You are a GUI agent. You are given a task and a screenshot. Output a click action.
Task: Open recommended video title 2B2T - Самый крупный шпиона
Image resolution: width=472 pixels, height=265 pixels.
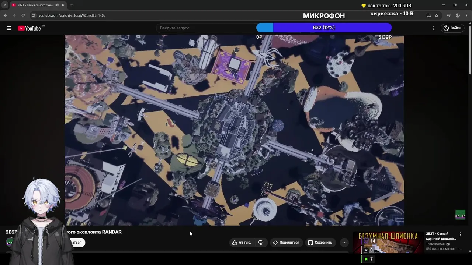click(x=441, y=236)
